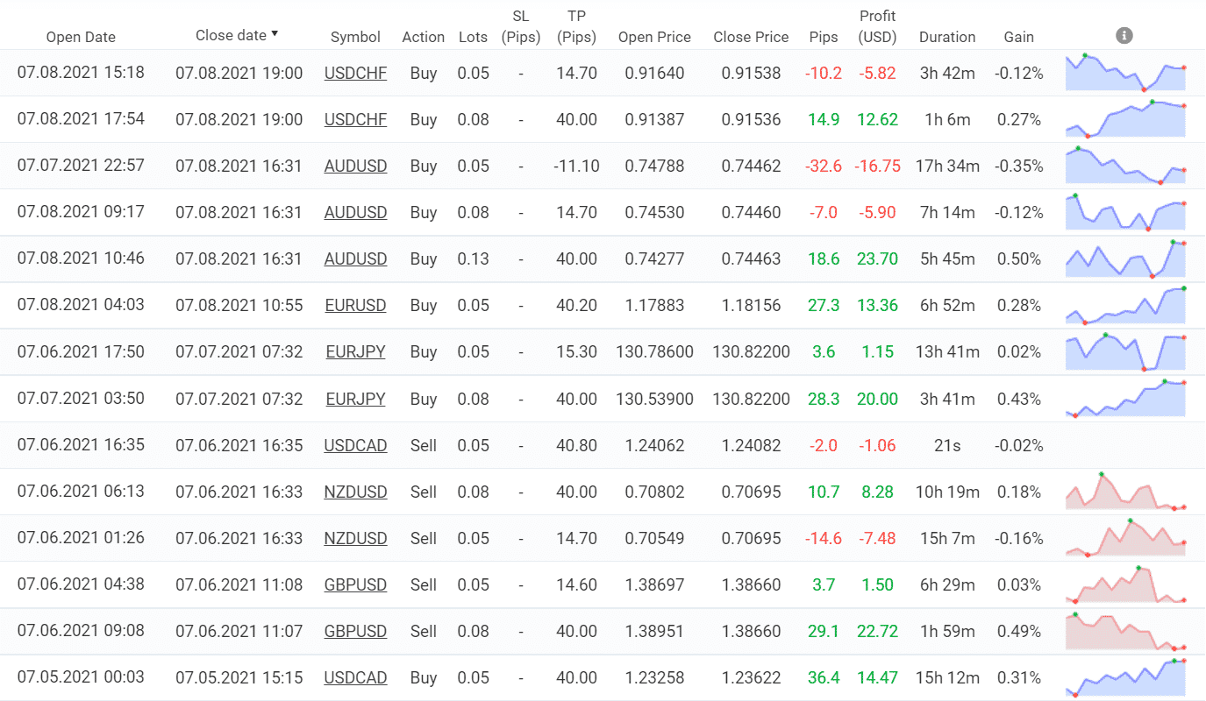Sort by Lots column header
Screen dimensions: 1206x701
474,37
